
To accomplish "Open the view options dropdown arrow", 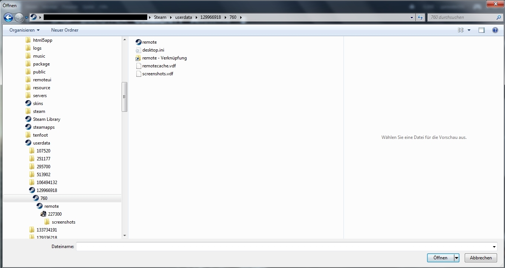I will [x=469, y=30].
